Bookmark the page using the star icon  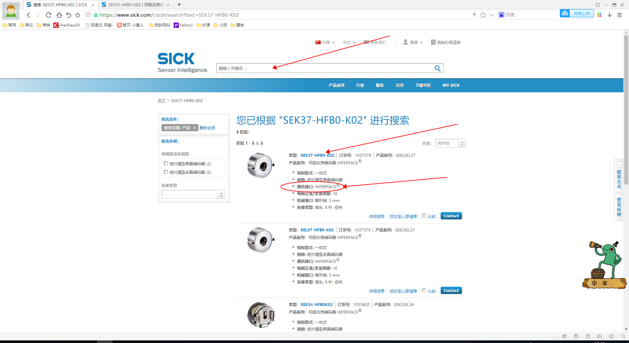click(483, 15)
